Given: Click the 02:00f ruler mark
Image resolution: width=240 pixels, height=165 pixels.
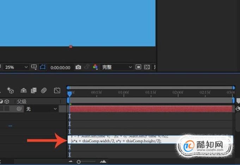Looking at the screenshot, I should tap(178, 92).
